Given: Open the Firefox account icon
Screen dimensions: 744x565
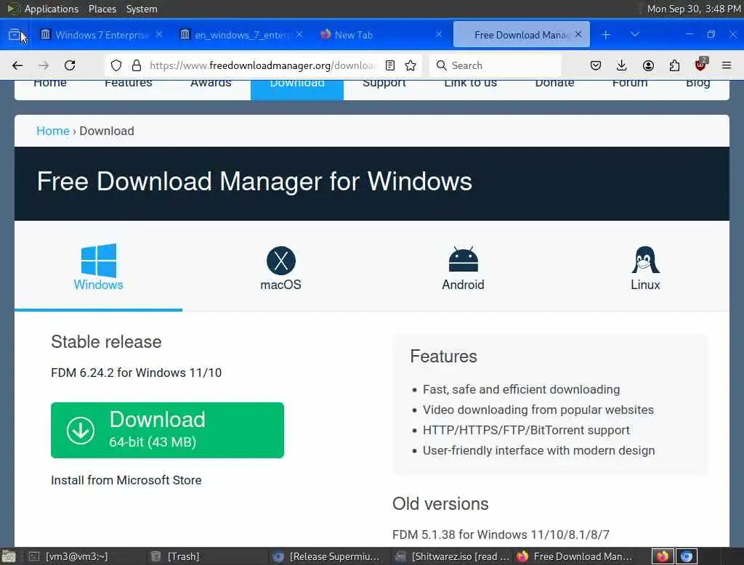Looking at the screenshot, I should [648, 65].
